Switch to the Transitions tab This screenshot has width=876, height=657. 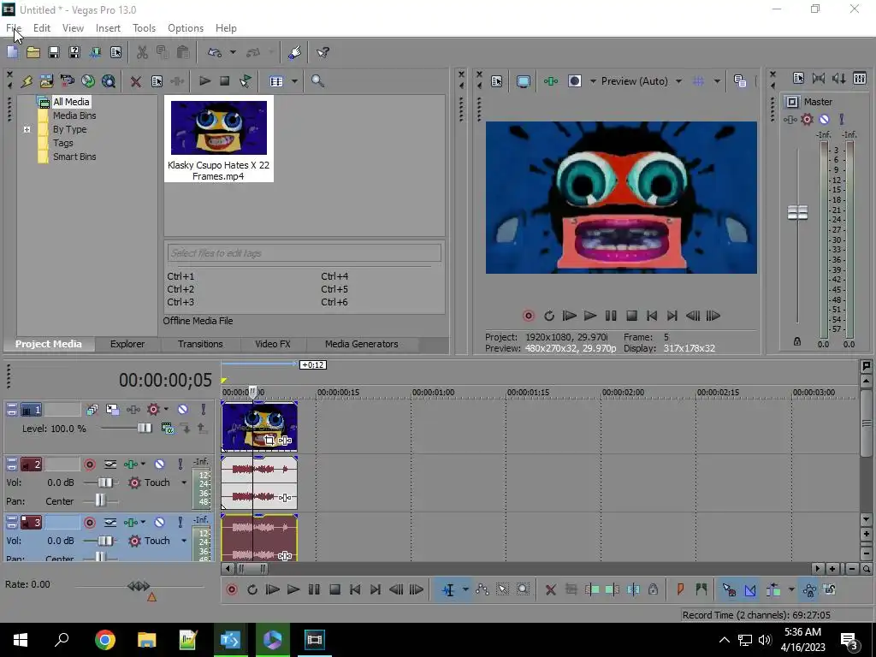[x=200, y=344]
